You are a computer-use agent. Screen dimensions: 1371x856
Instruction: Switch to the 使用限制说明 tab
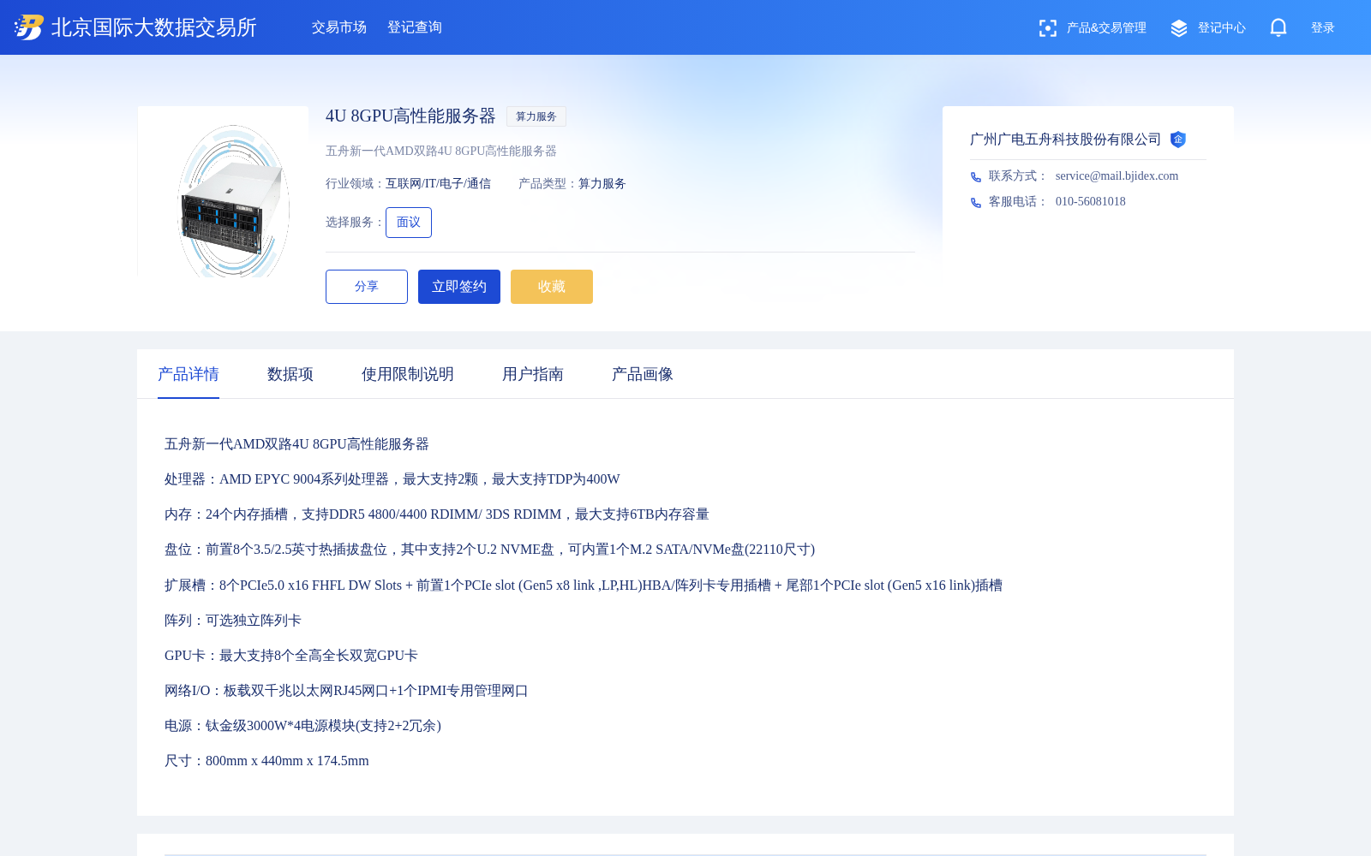(408, 374)
